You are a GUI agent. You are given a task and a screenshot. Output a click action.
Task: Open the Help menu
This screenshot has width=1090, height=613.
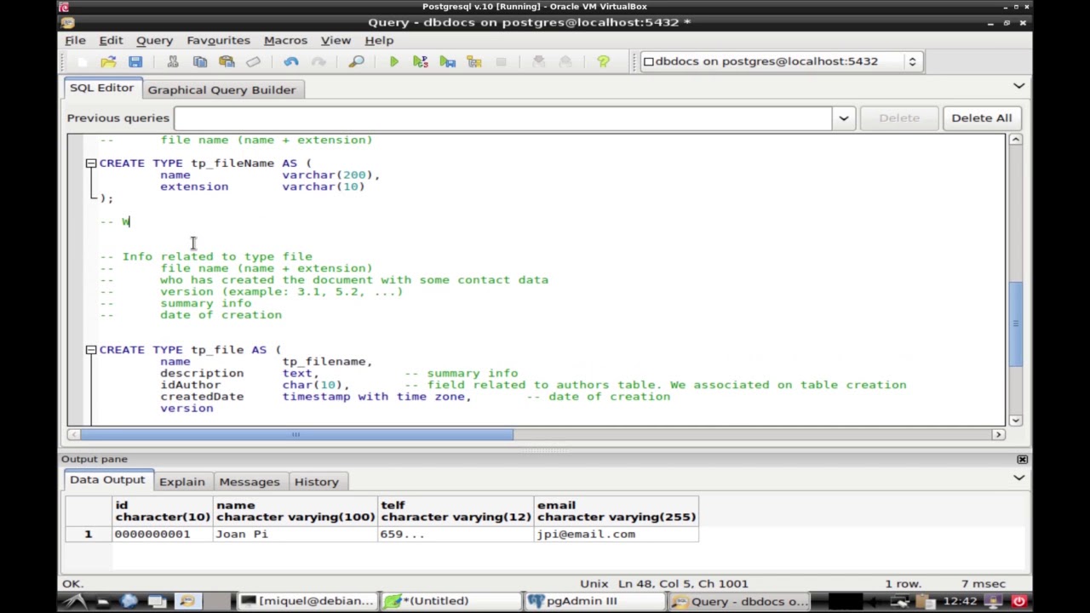tap(379, 40)
